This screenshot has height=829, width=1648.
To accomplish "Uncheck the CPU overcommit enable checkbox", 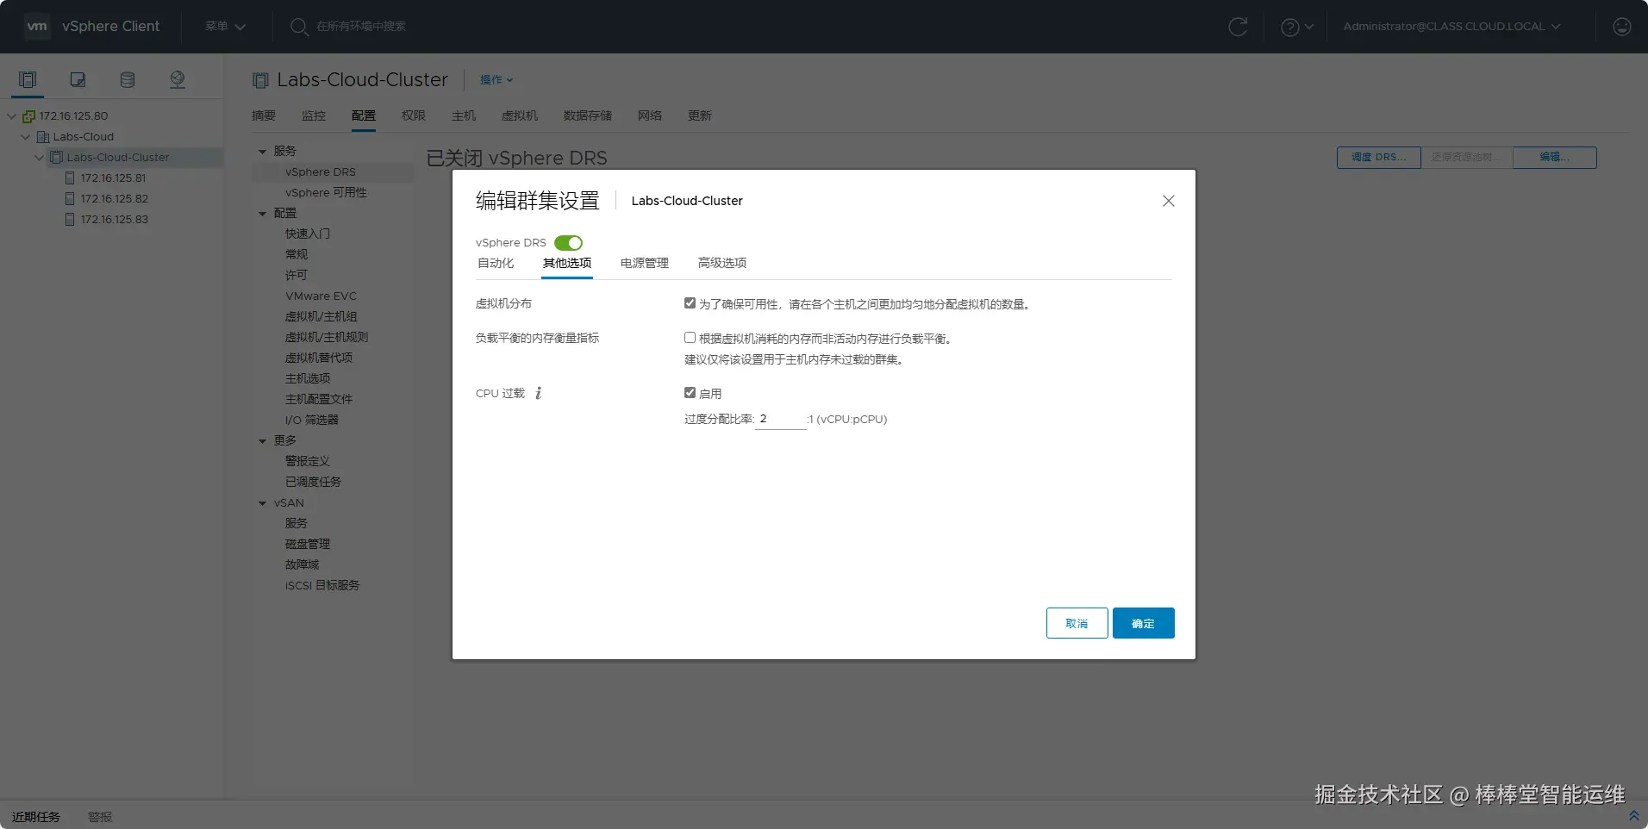I will (x=690, y=393).
